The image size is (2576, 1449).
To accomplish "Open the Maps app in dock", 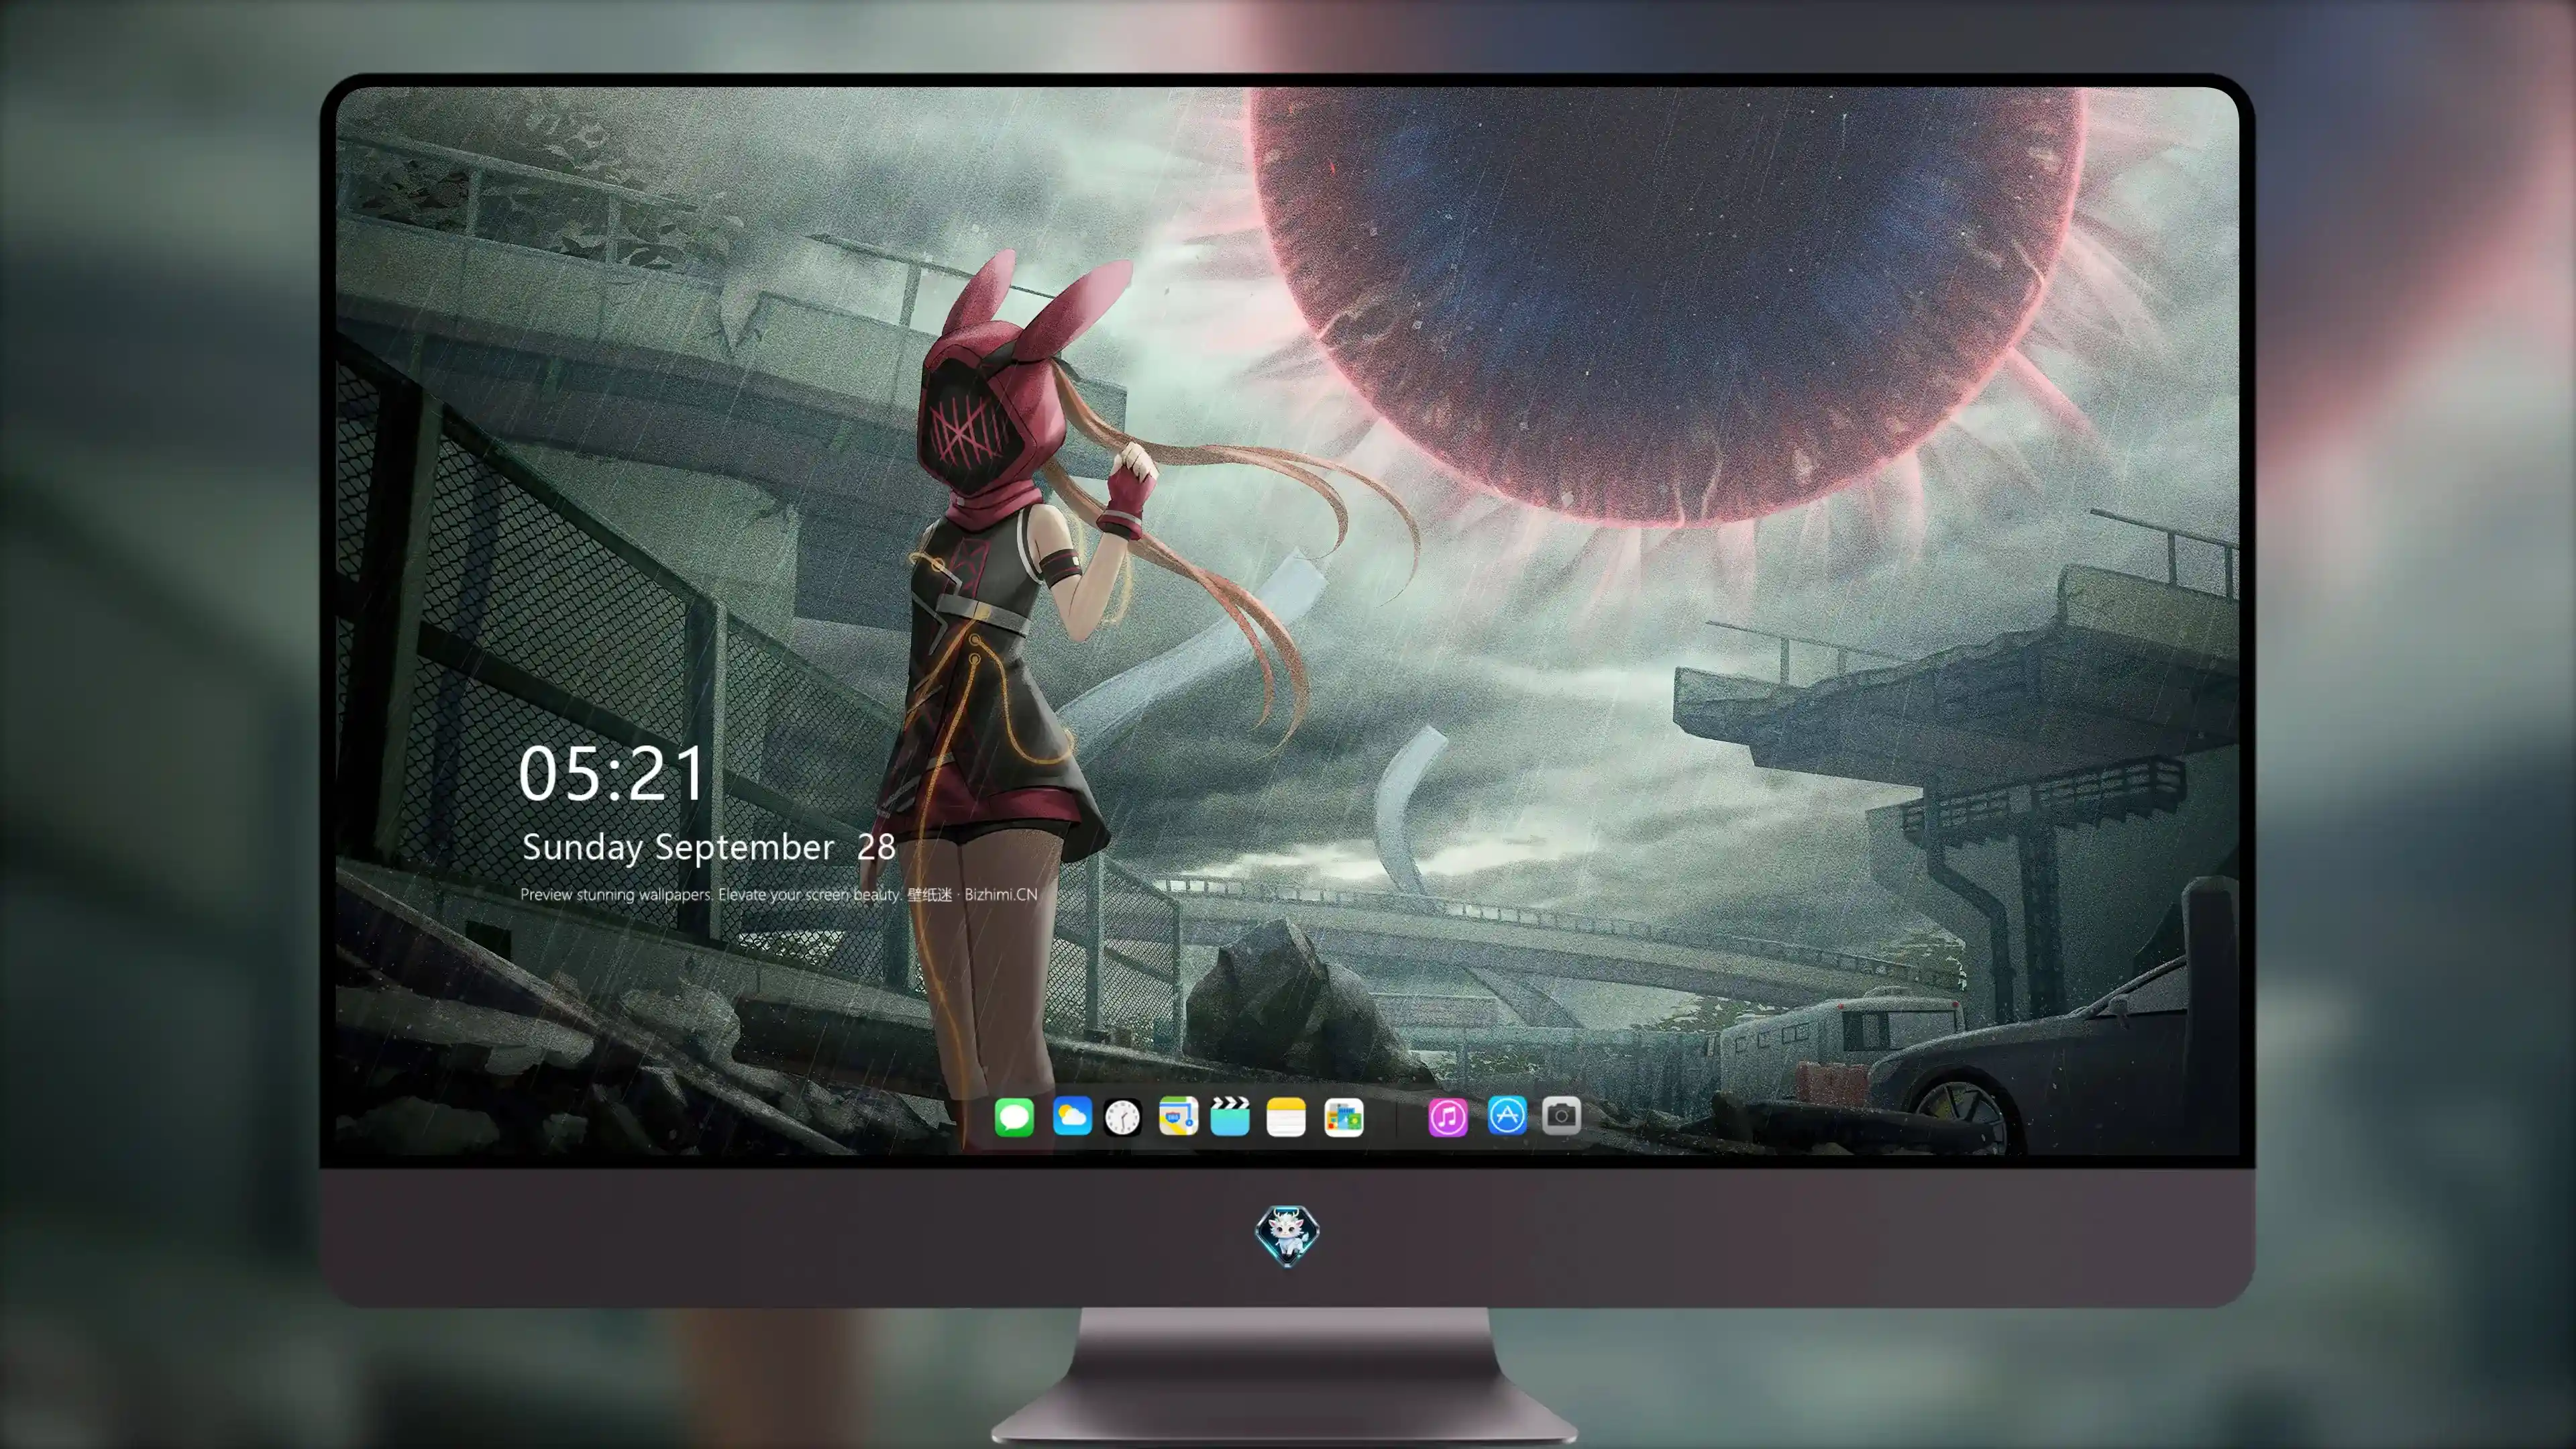I will click(x=1178, y=1116).
